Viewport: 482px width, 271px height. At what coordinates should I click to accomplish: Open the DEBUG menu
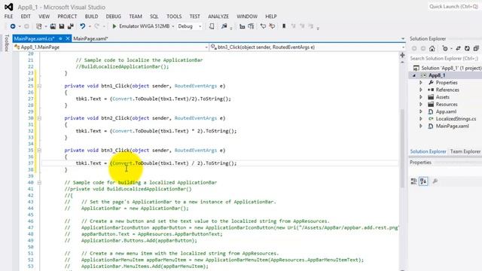tap(114, 17)
